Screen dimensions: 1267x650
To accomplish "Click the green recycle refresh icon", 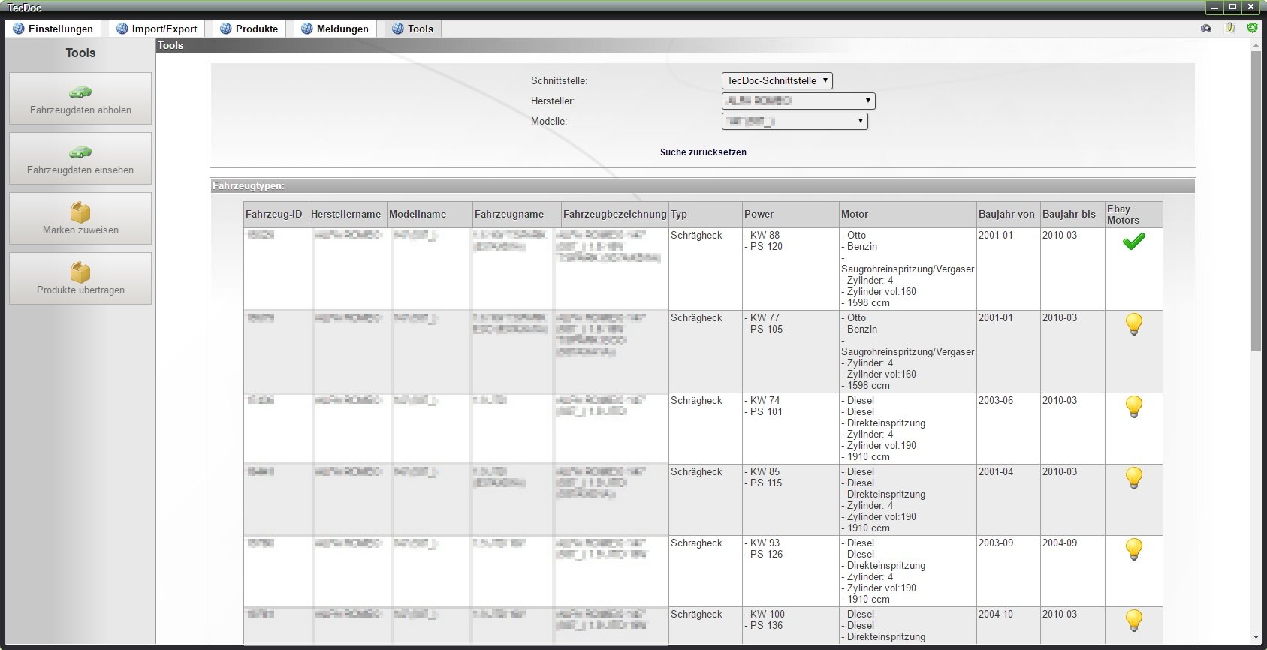I will coord(1252,29).
